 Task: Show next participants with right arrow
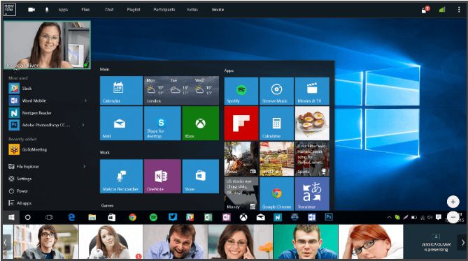[462, 242]
